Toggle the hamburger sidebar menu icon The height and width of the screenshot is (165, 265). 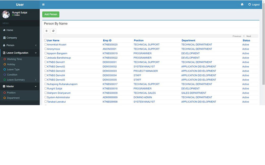click(x=43, y=5)
